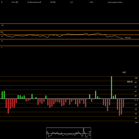
Task: Click the MR axis label -60
Action: [x=136, y=114]
